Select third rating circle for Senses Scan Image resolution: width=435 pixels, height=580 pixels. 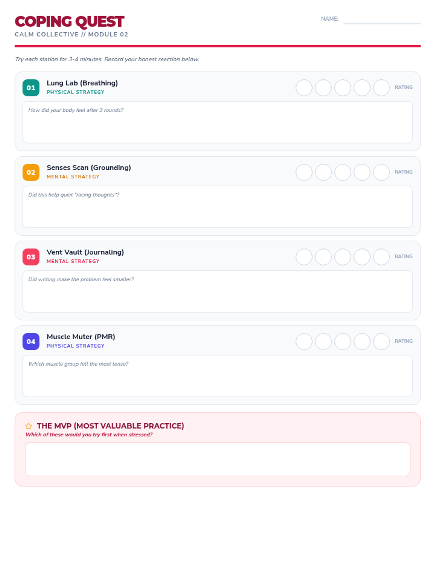(x=343, y=172)
